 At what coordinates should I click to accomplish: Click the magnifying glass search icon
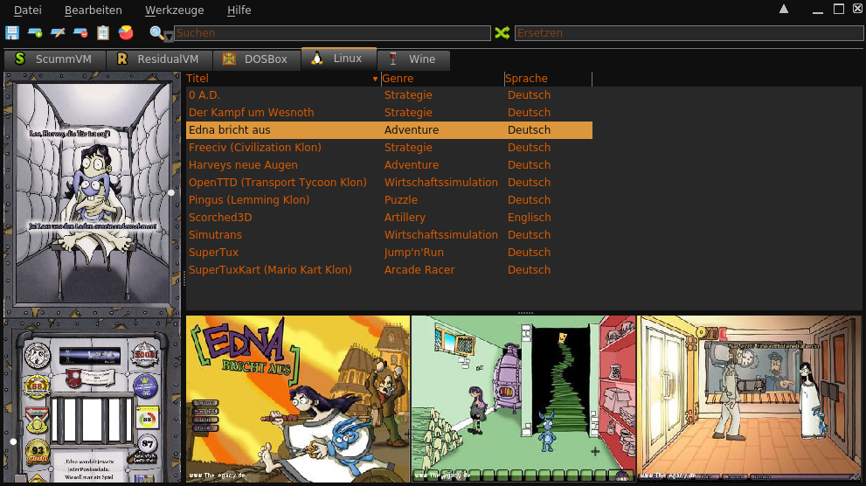pos(156,32)
